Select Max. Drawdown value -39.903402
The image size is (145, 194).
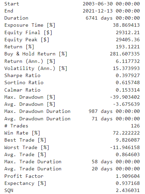[125, 97]
